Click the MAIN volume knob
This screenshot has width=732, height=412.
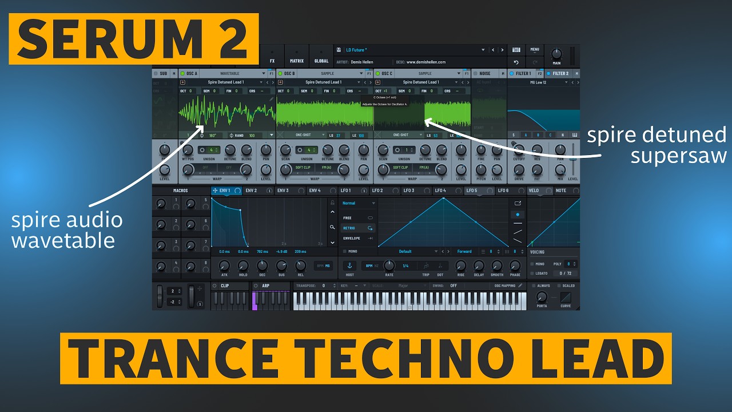pos(556,54)
